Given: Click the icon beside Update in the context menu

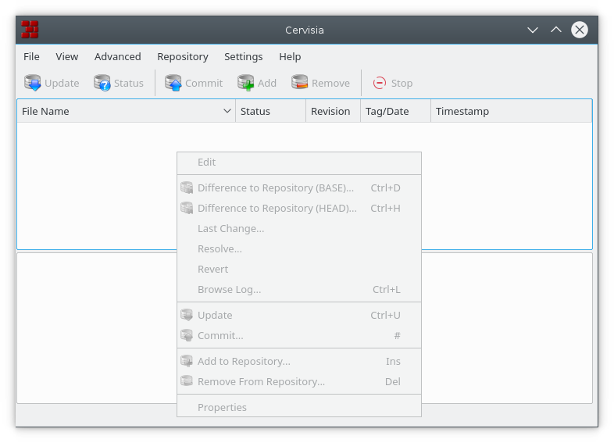Looking at the screenshot, I should pos(187,315).
